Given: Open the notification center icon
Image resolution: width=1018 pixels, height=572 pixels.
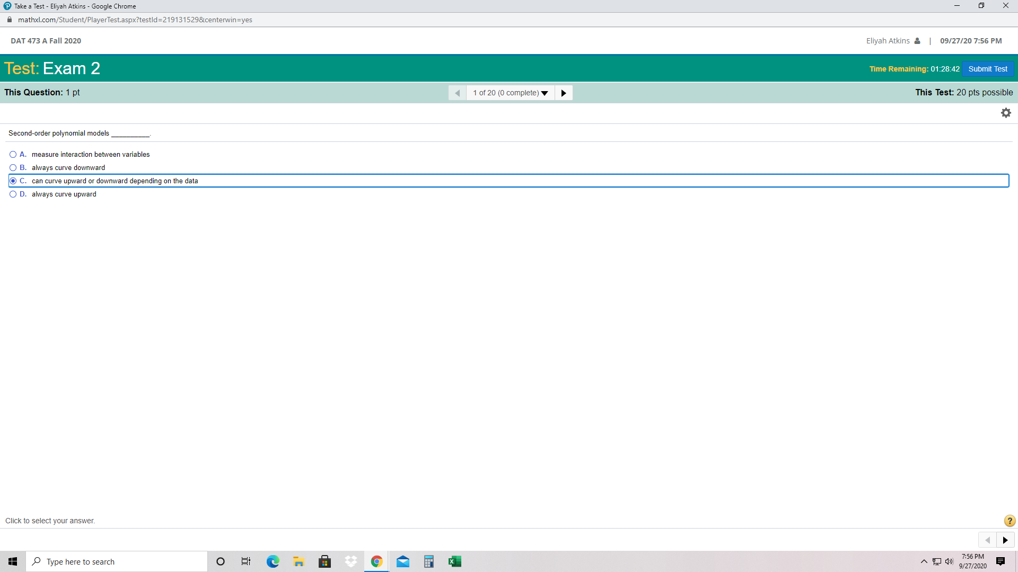Looking at the screenshot, I should (x=1001, y=561).
